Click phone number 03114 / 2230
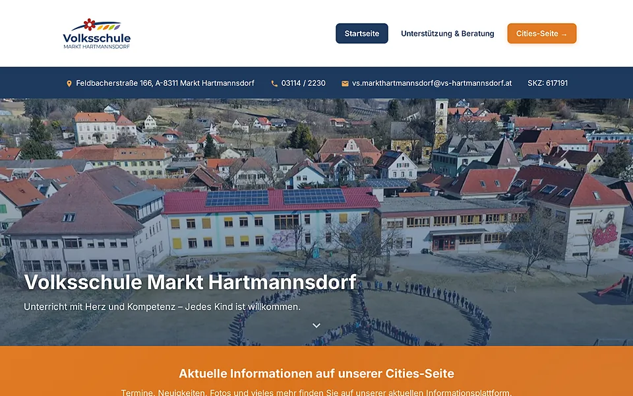This screenshot has height=396, width=633. coord(303,83)
